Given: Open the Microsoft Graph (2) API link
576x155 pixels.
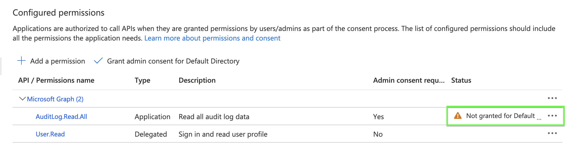Looking at the screenshot, I should tap(55, 99).
